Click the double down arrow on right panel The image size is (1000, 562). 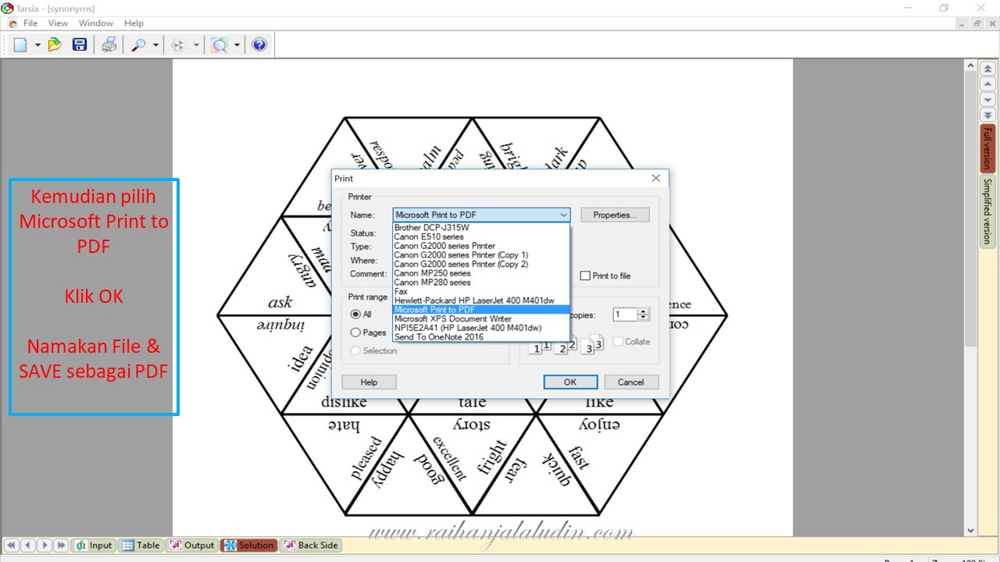click(x=987, y=115)
